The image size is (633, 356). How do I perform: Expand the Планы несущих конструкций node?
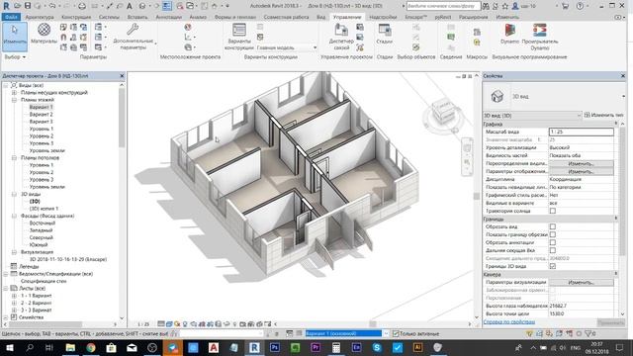(x=14, y=92)
